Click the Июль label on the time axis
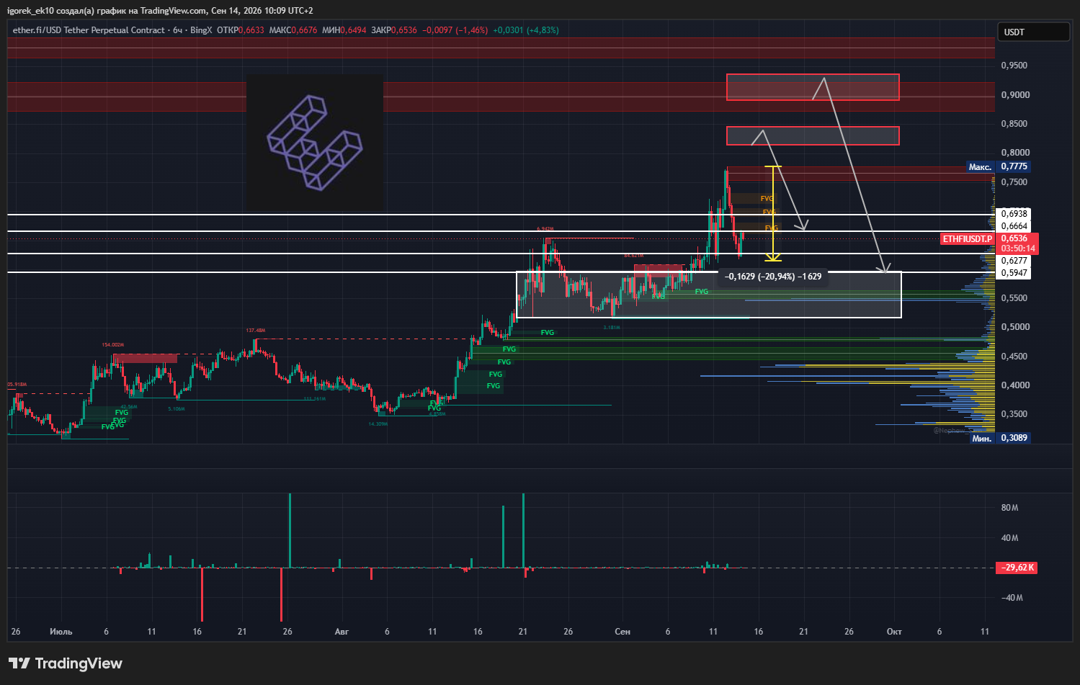Viewport: 1080px width, 685px height. click(61, 632)
